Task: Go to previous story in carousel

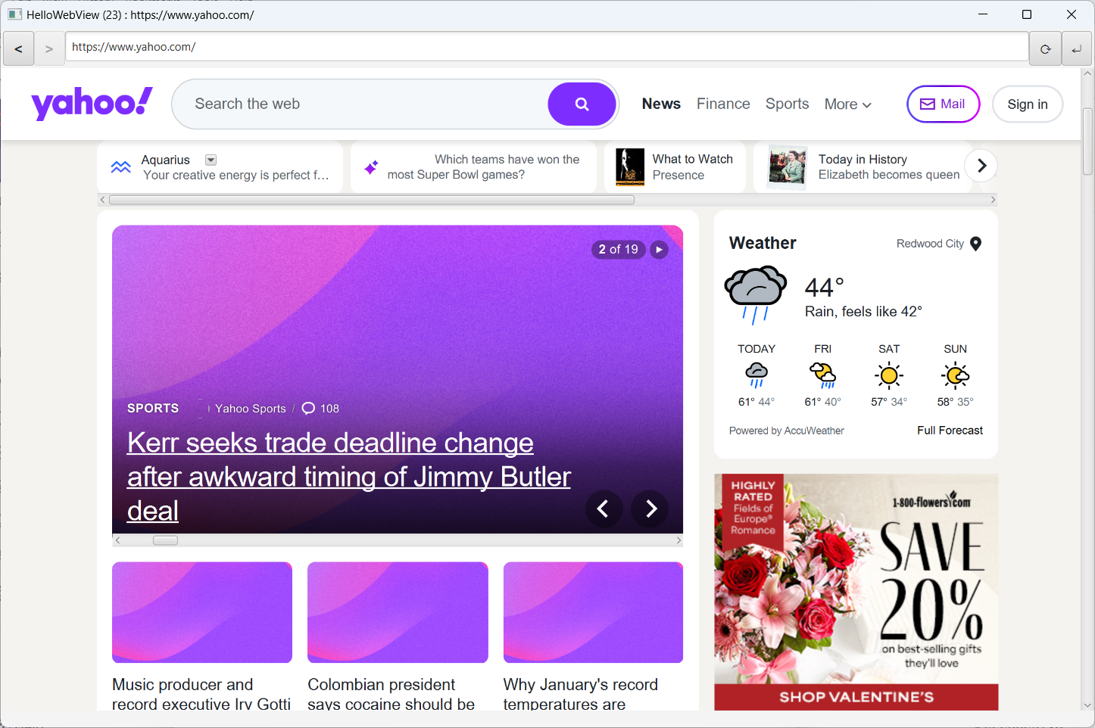Action: 604,509
